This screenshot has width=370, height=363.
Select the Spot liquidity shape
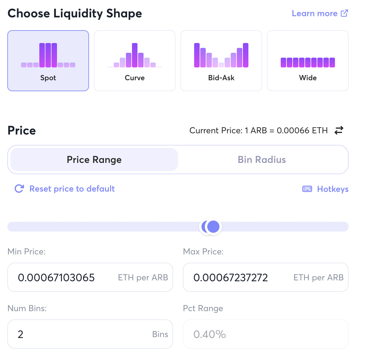point(48,60)
